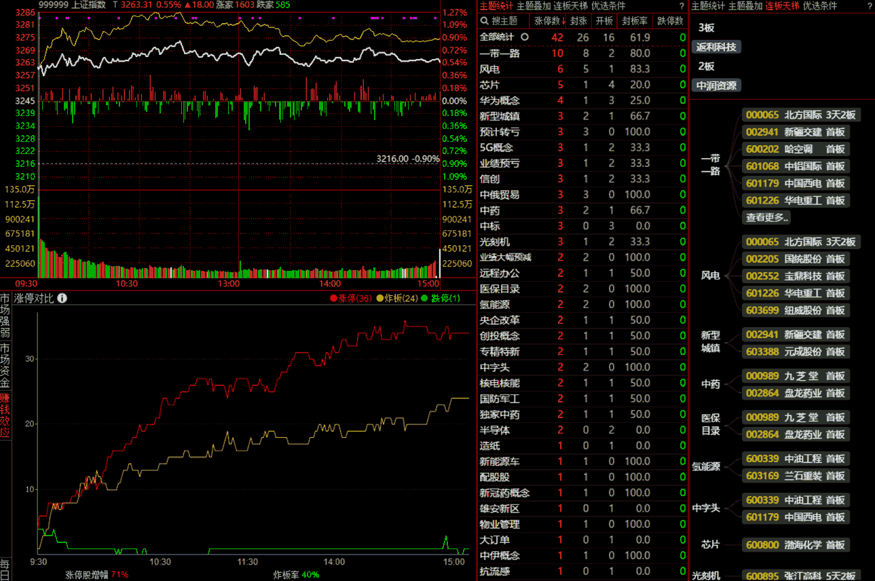The image size is (875, 581).
Task: Select the 华为概念 row in theme table
Action: point(582,100)
